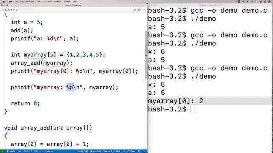273x153 pixels.
Task: Open Spotlight search in the menu bar
Action: pos(256,2)
